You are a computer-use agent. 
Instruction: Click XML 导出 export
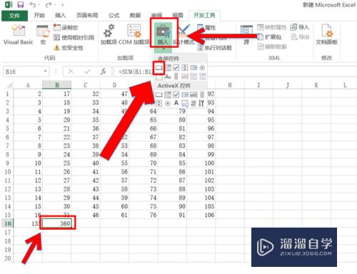coord(300,37)
